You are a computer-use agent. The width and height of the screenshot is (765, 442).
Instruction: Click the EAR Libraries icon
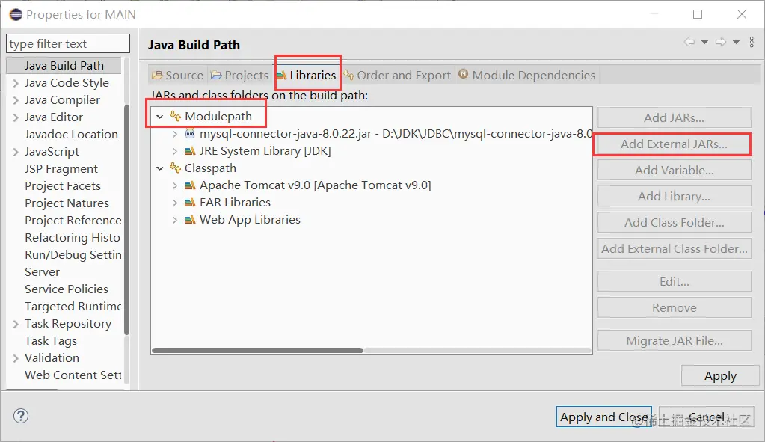tap(191, 203)
